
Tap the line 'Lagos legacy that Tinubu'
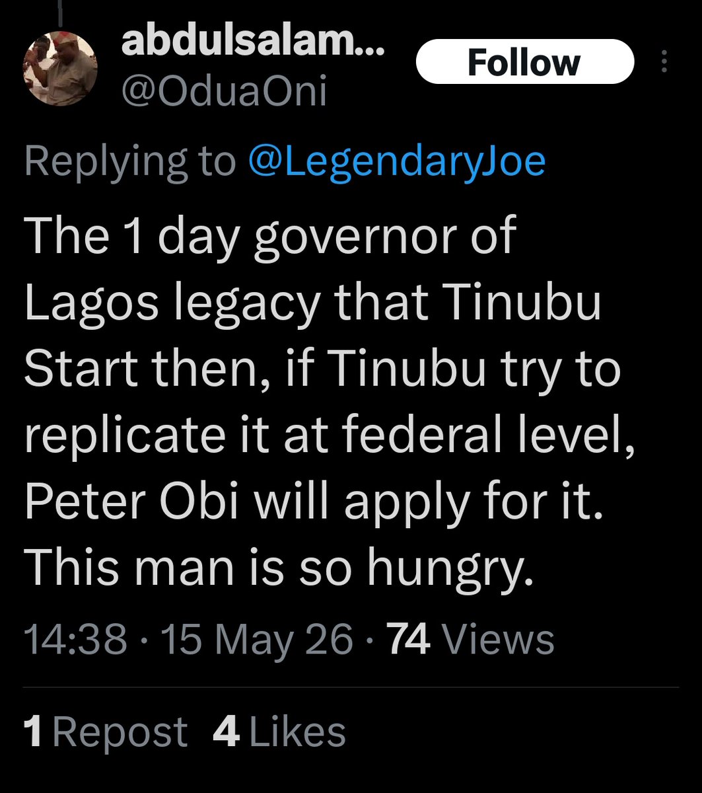click(x=313, y=303)
